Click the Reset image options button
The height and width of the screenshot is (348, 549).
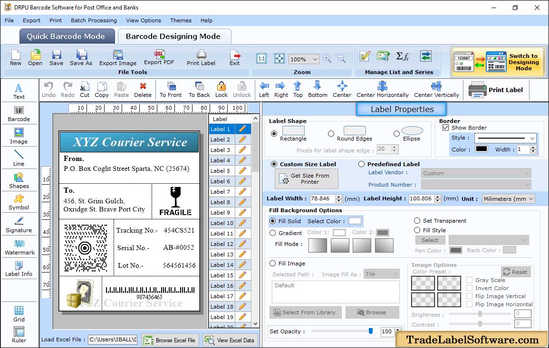click(x=516, y=272)
